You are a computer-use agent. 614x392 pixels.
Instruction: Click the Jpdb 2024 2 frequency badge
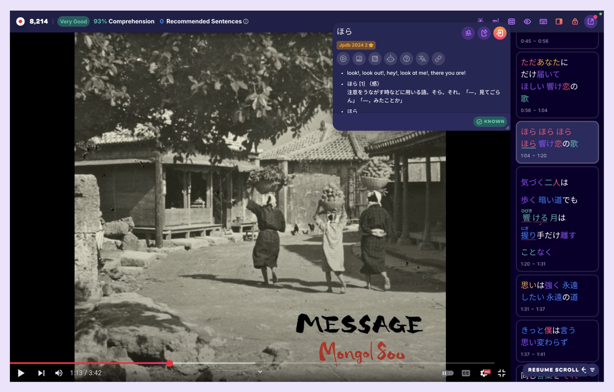click(x=356, y=45)
